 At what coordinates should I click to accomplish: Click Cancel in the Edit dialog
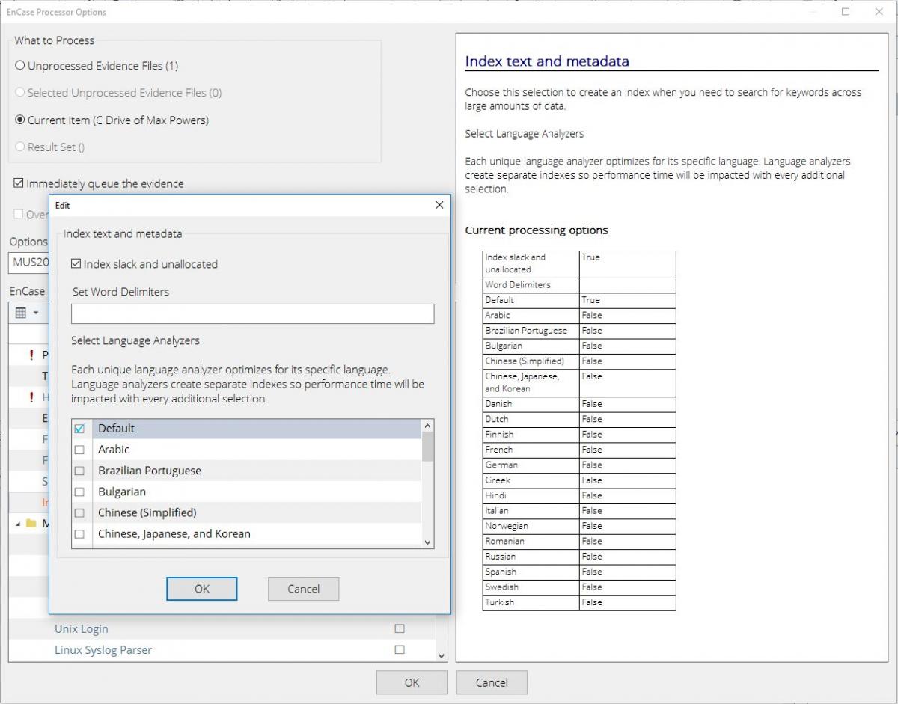pos(303,589)
